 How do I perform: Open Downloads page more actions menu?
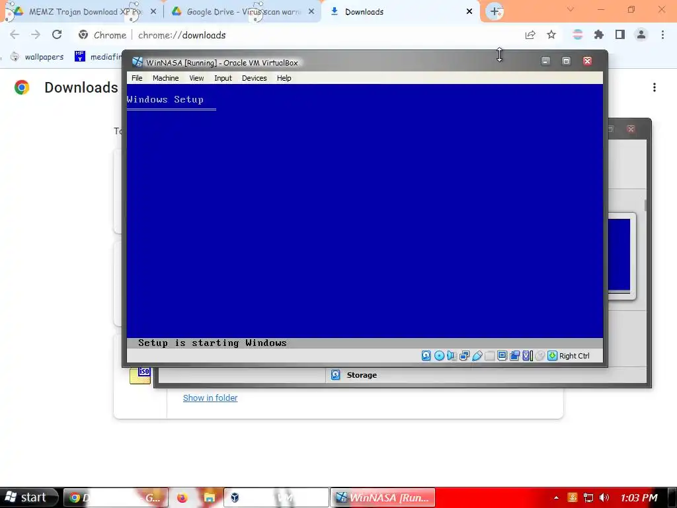(655, 88)
